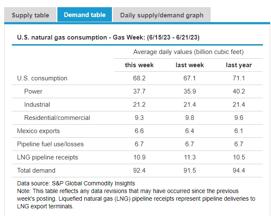271x216 pixels.
Task: Click the Mexico exports row label
Action: coord(38,131)
